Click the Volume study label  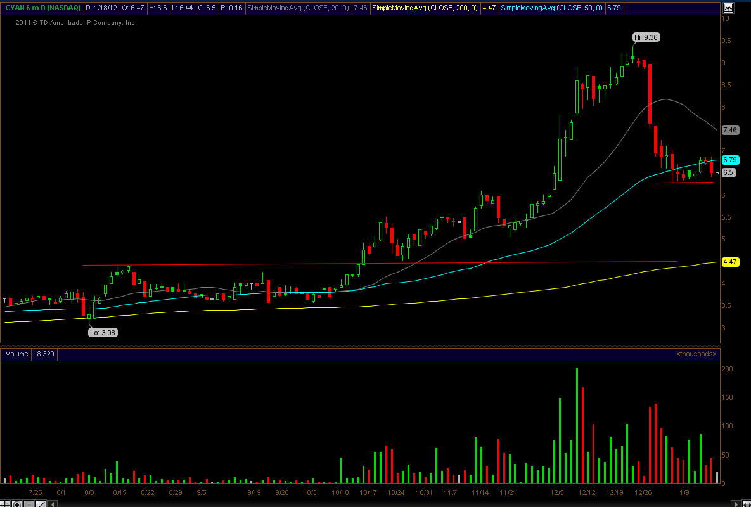point(16,354)
